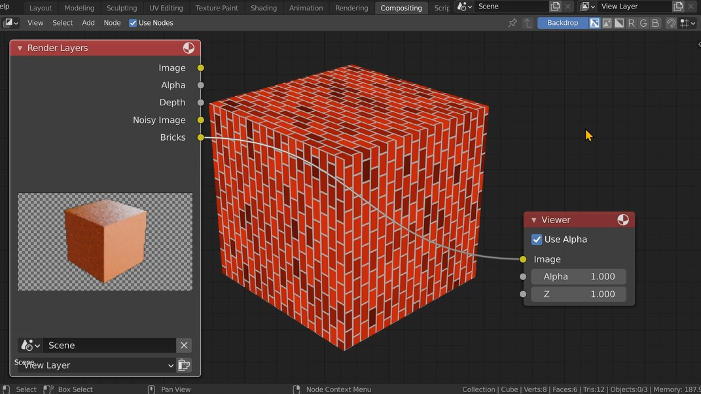This screenshot has width=701, height=394.
Task: Switch to the Rendering workspace tab
Action: 351,7
